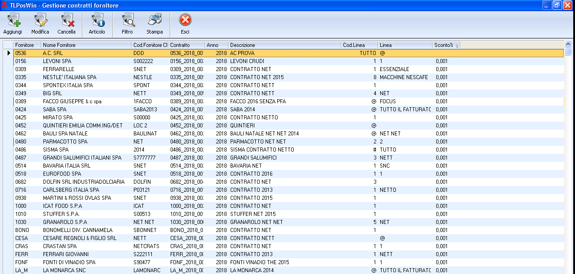Click the Modifica pencil icon
Screen dimensions: 575x274
40,21
